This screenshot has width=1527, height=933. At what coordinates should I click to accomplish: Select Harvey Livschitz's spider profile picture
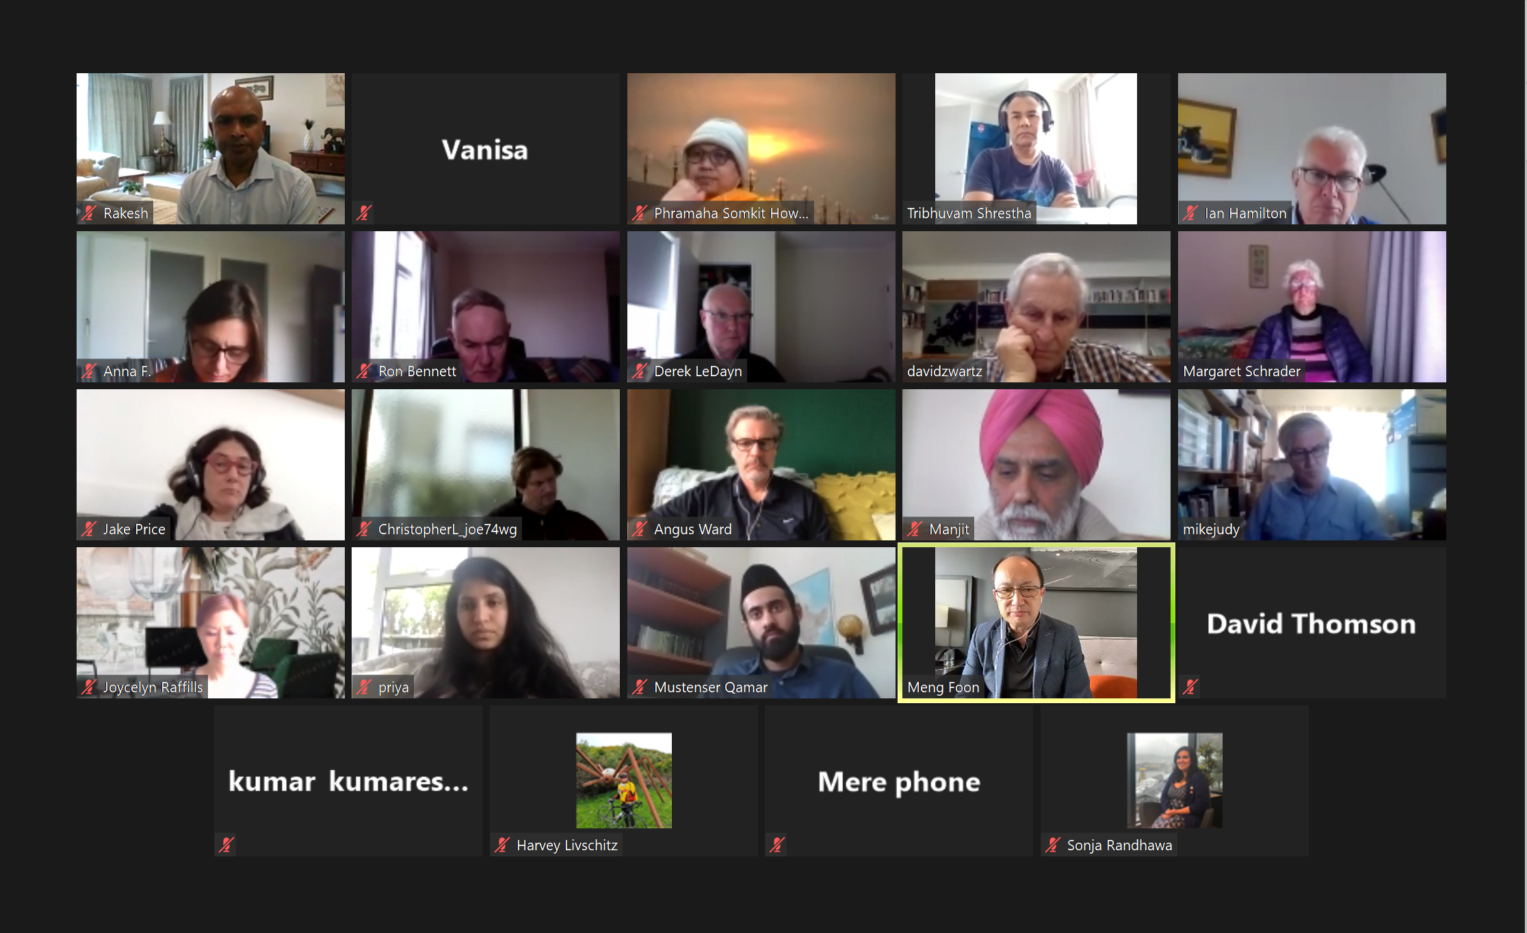point(623,780)
